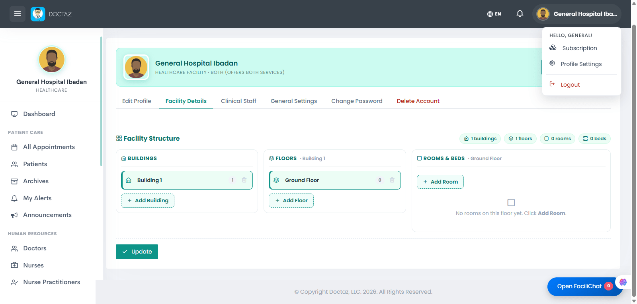Click the Doctaz logo icon
The width and height of the screenshot is (637, 304).
(38, 14)
